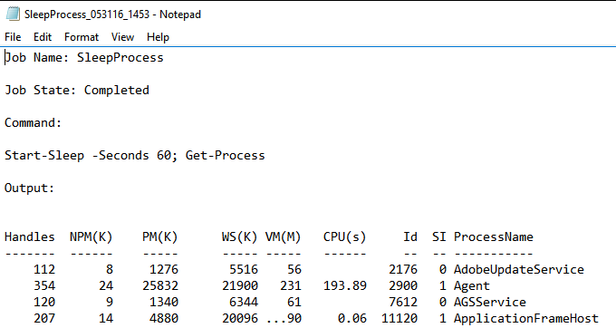Click the 'AdobeUpdateService' process name
616x328 pixels.
(x=519, y=269)
